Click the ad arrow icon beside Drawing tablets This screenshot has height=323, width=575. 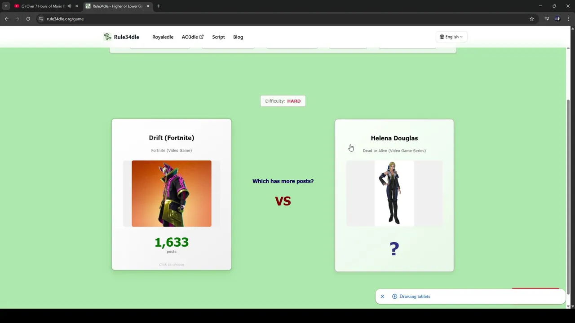pos(394,297)
